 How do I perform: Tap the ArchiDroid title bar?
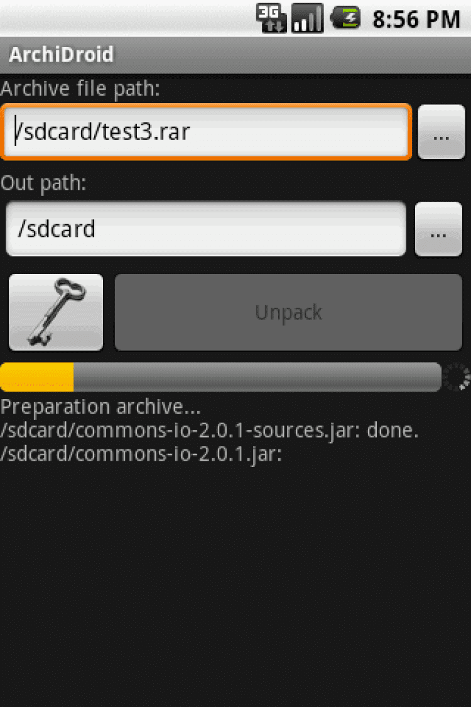pyautogui.click(x=235, y=55)
